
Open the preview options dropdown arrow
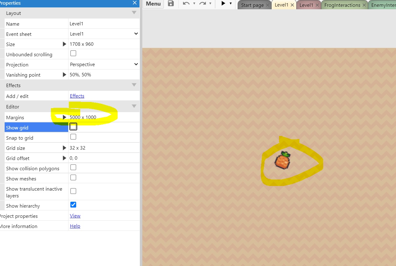(x=231, y=4)
